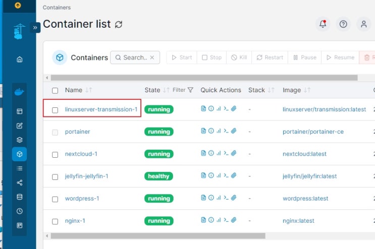Select the nginx-1 checkbox
This screenshot has height=249, width=375.
tap(55, 221)
